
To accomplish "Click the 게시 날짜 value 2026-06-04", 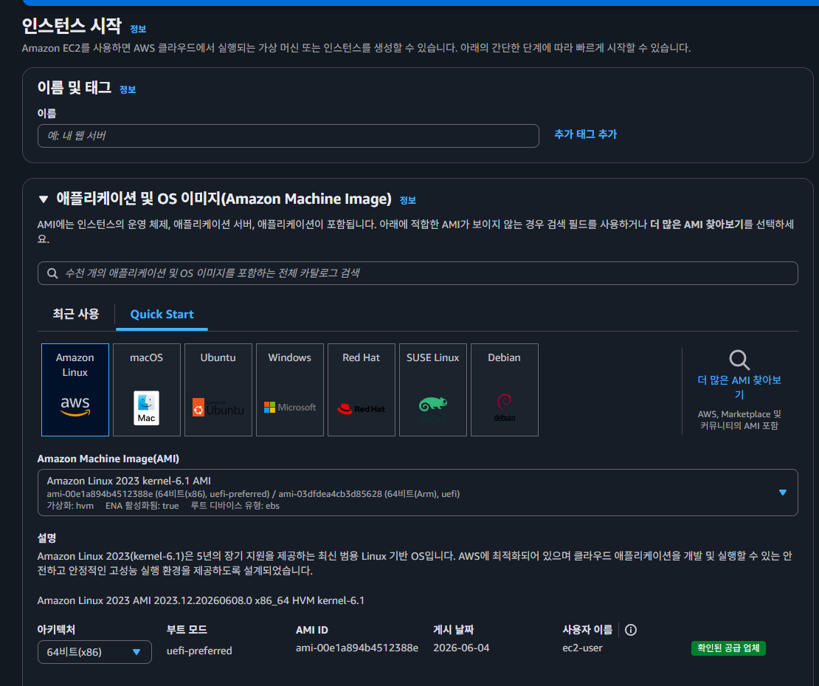I will coord(461,648).
